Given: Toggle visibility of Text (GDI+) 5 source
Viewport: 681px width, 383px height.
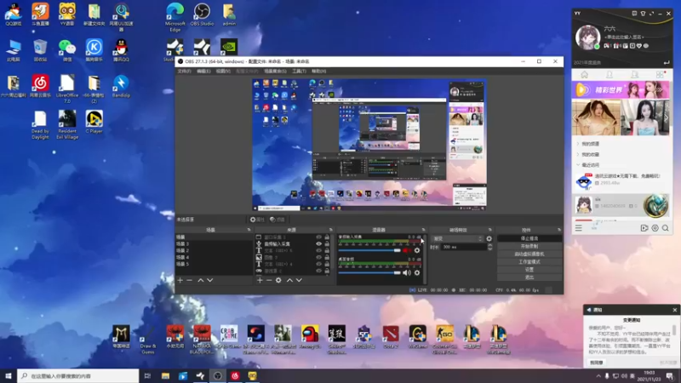Looking at the screenshot, I should point(318,250).
